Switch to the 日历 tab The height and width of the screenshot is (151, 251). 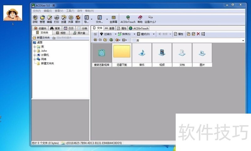coord(69,28)
